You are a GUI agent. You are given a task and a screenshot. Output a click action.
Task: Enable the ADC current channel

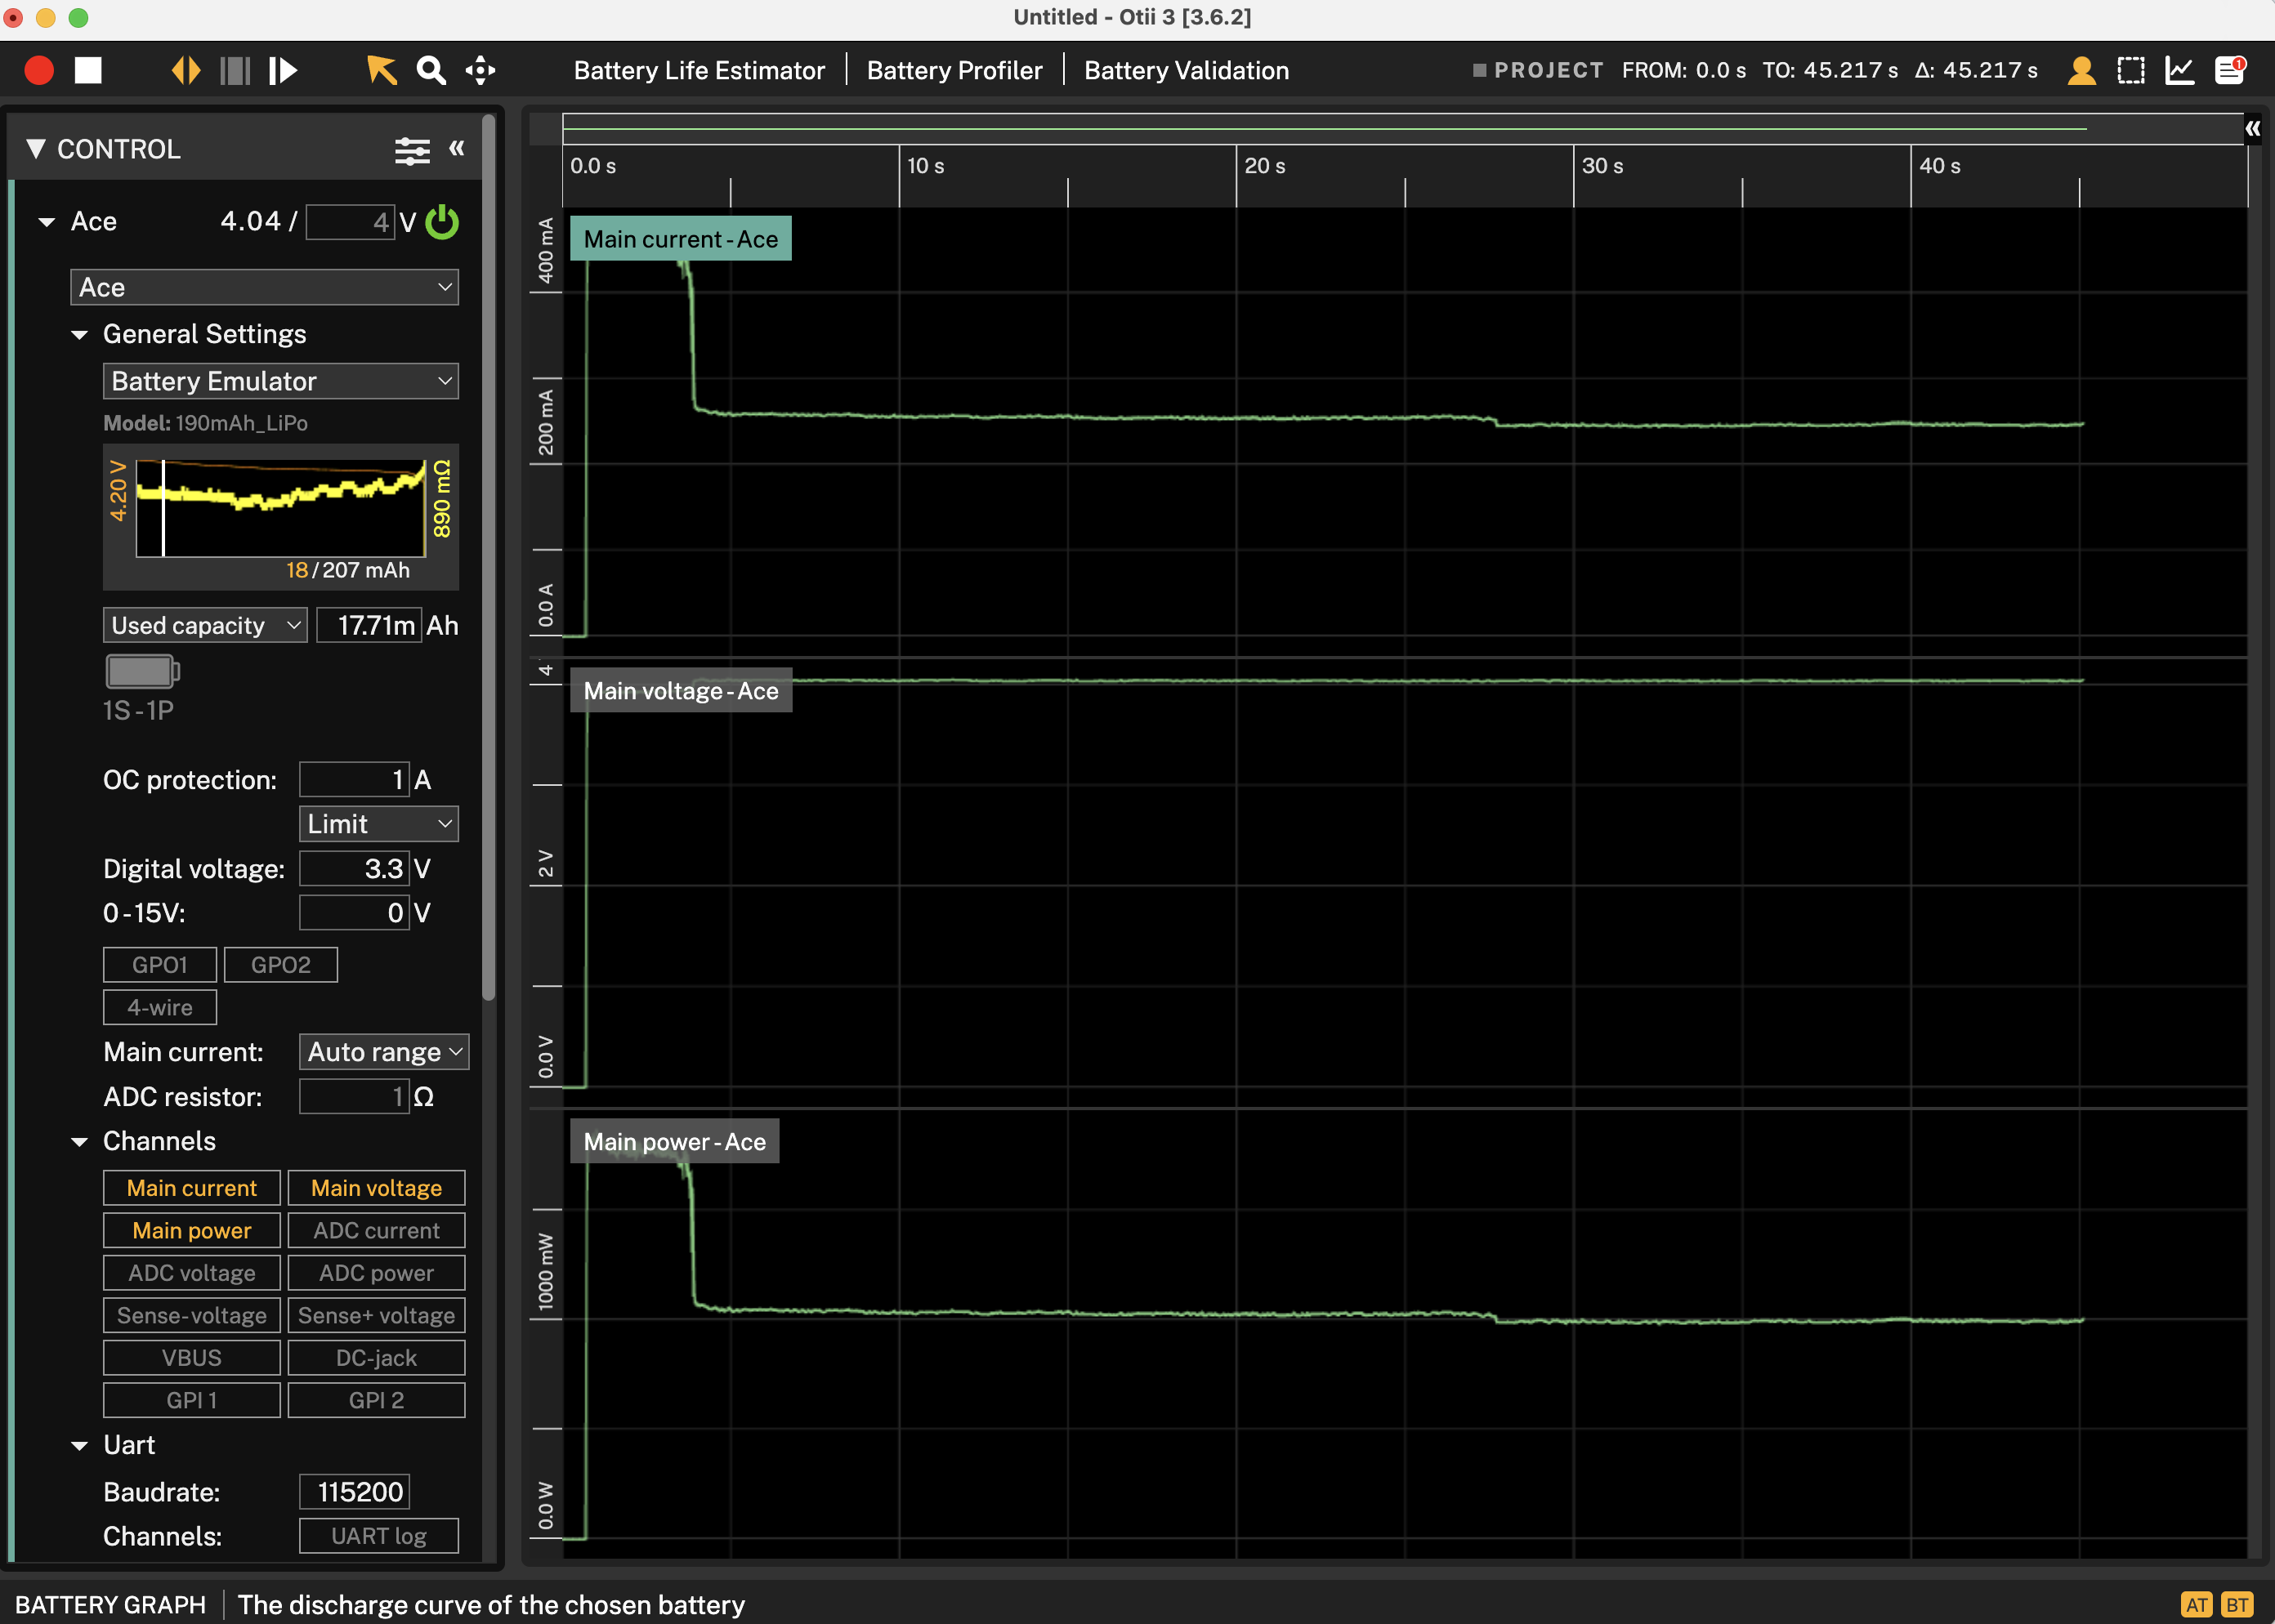tap(376, 1231)
